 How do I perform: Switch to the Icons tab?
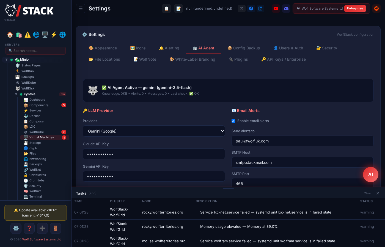tap(138, 48)
